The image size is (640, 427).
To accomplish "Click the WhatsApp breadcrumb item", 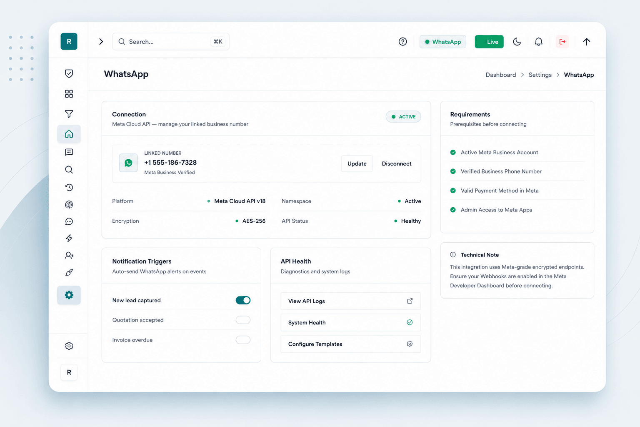I will (579, 75).
